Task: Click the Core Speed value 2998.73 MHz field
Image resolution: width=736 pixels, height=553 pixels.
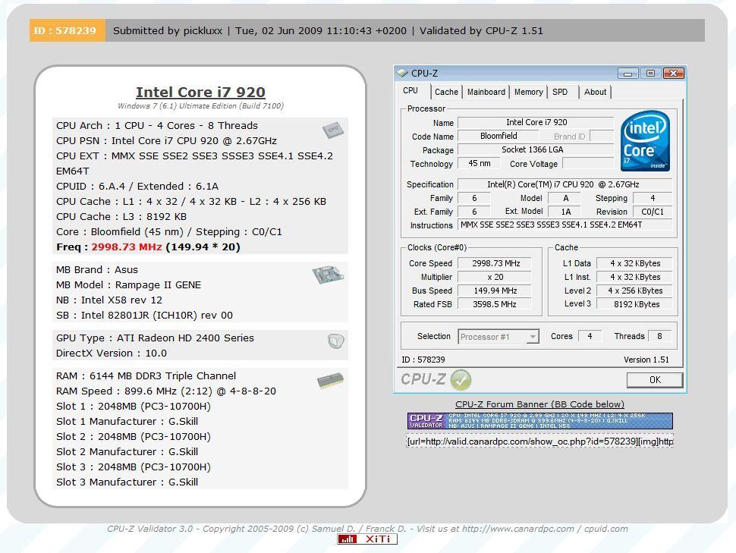Action: [495, 263]
